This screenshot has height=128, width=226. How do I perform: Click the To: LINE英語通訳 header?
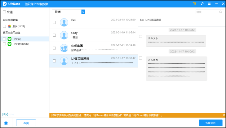(150, 20)
